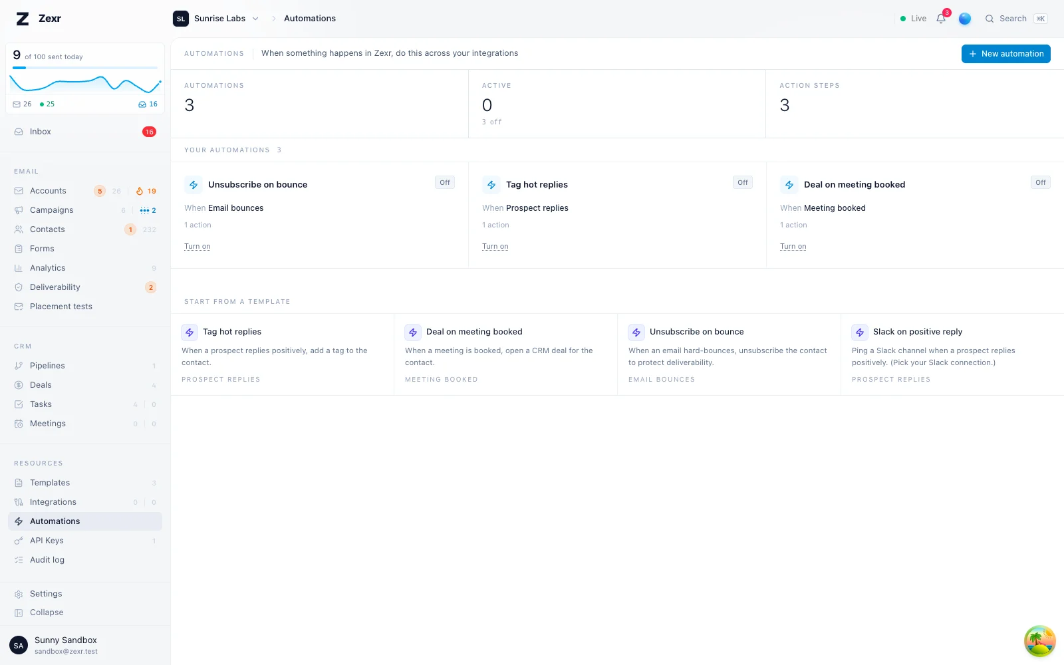Click the Integrations puzzle icon
1064x665 pixels.
pos(19,502)
